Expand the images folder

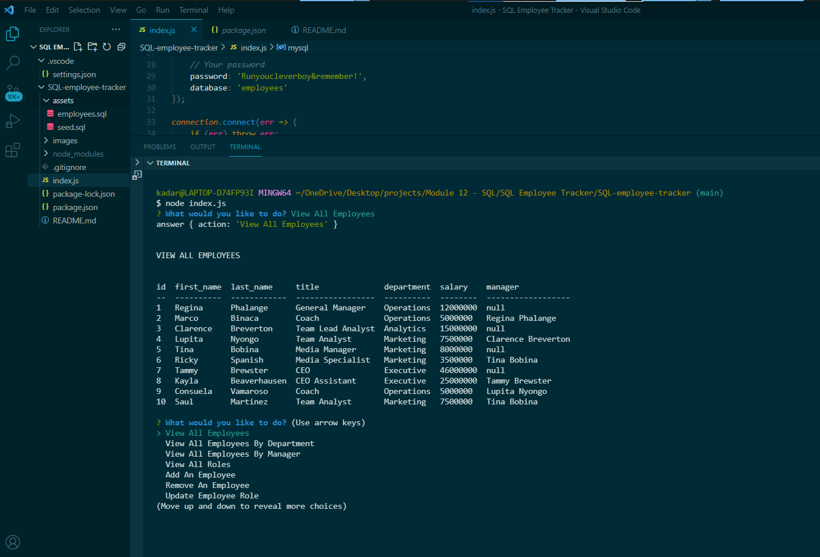pos(64,140)
